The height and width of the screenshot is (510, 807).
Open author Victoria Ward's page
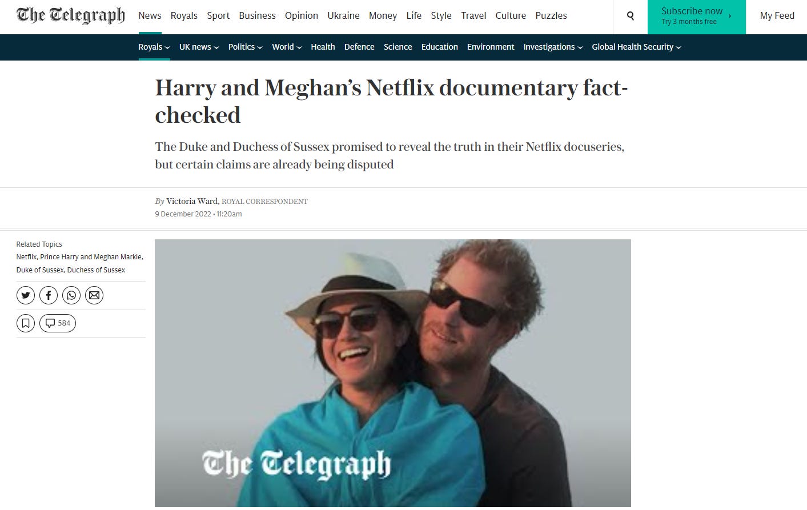pos(192,201)
